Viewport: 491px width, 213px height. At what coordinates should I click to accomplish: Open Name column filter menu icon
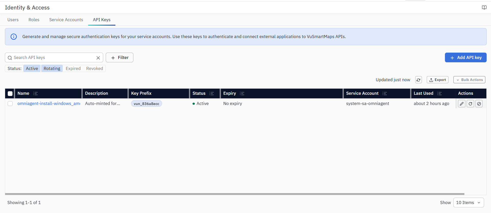pos(36,93)
